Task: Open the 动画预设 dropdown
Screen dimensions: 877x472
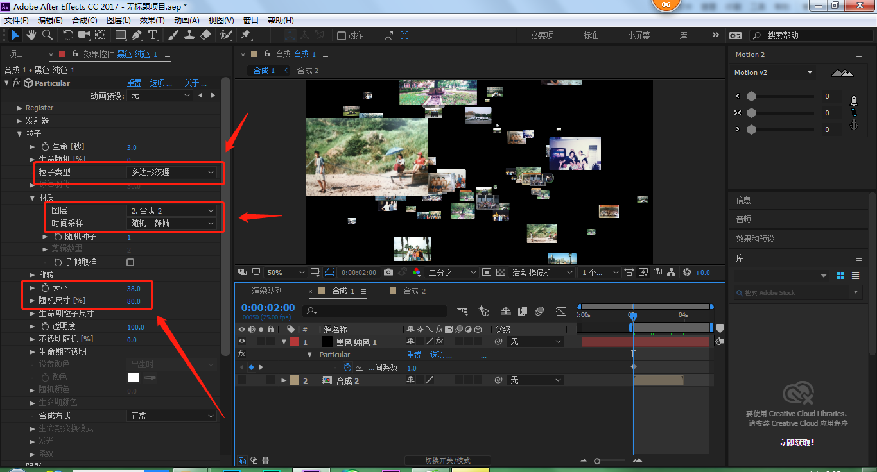Action: (160, 96)
